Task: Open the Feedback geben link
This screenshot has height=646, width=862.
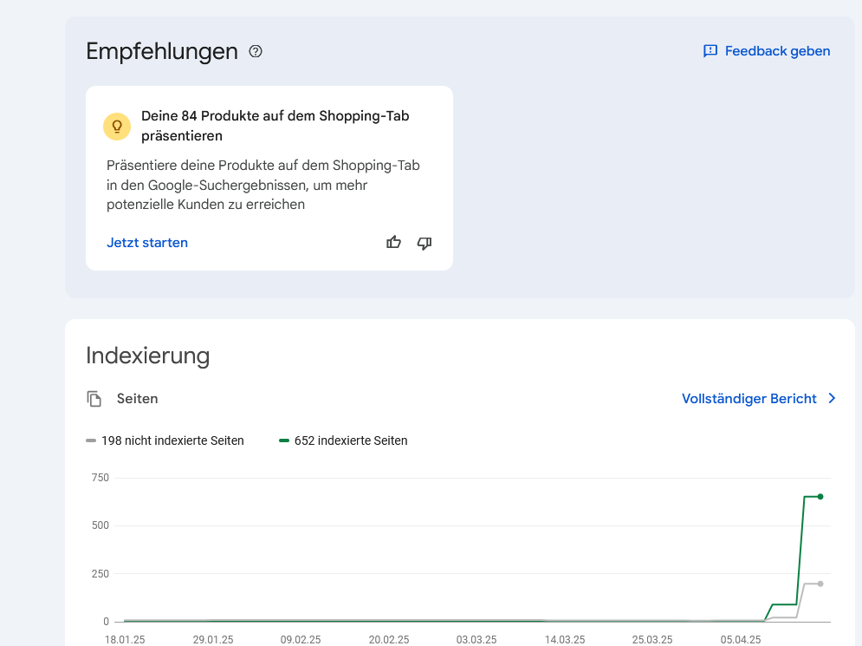Action: point(777,51)
